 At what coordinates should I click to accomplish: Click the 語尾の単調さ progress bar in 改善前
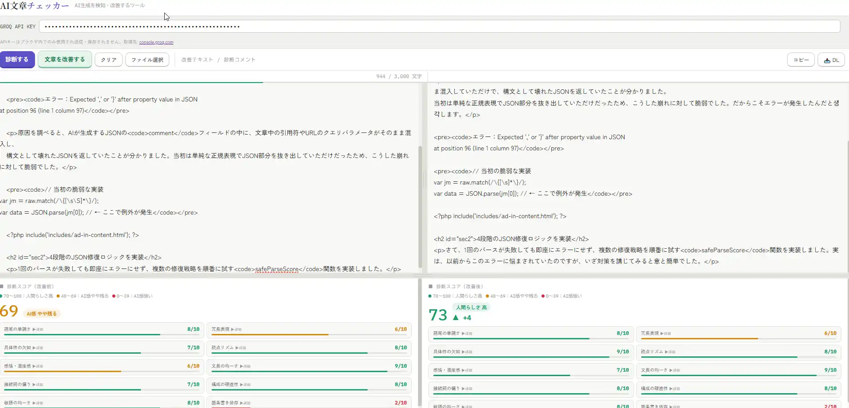pyautogui.click(x=101, y=335)
